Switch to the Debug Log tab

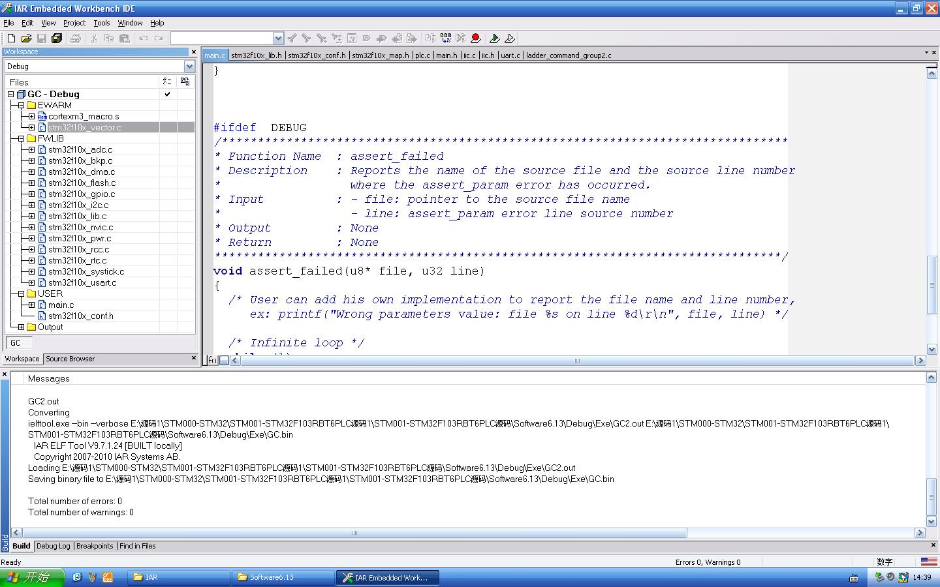tap(53, 546)
